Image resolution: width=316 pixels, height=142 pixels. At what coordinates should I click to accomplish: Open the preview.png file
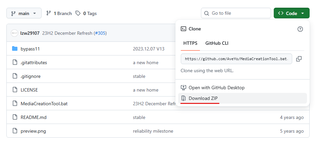tap(33, 131)
